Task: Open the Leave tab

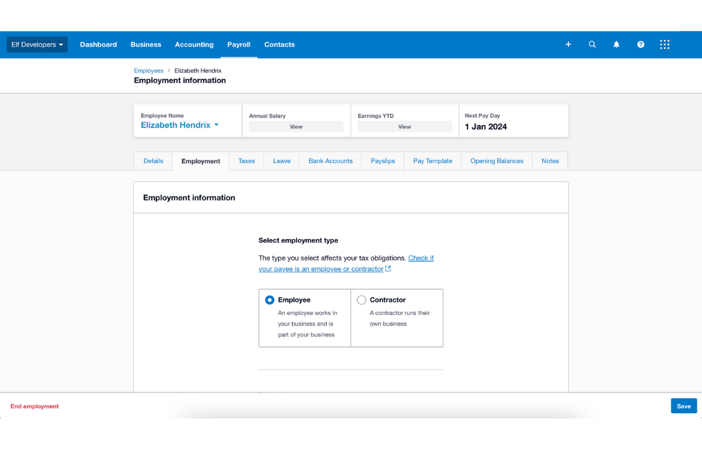Action: pyautogui.click(x=281, y=161)
